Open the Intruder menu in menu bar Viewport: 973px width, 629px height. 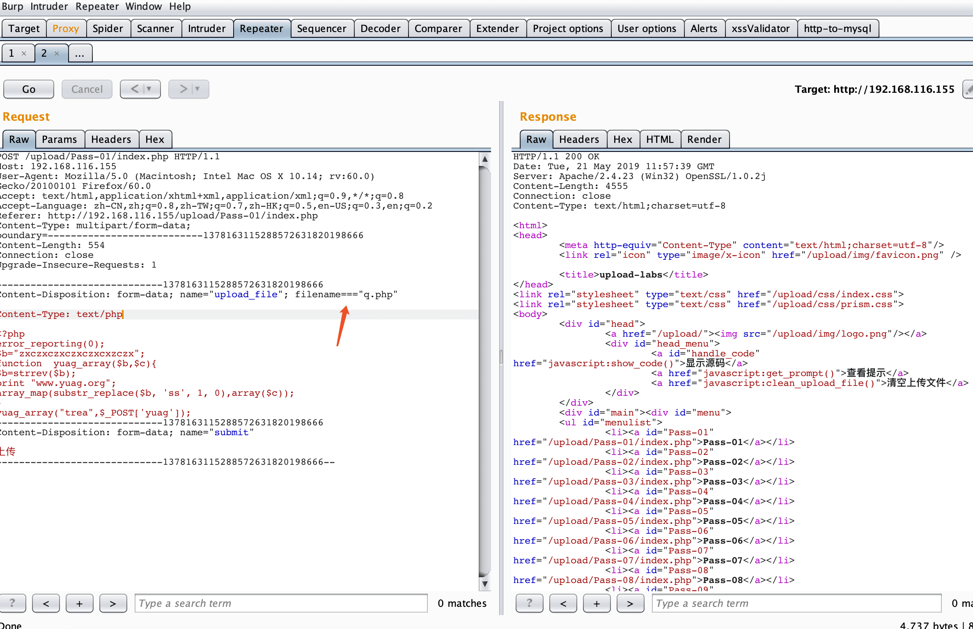[x=49, y=6]
